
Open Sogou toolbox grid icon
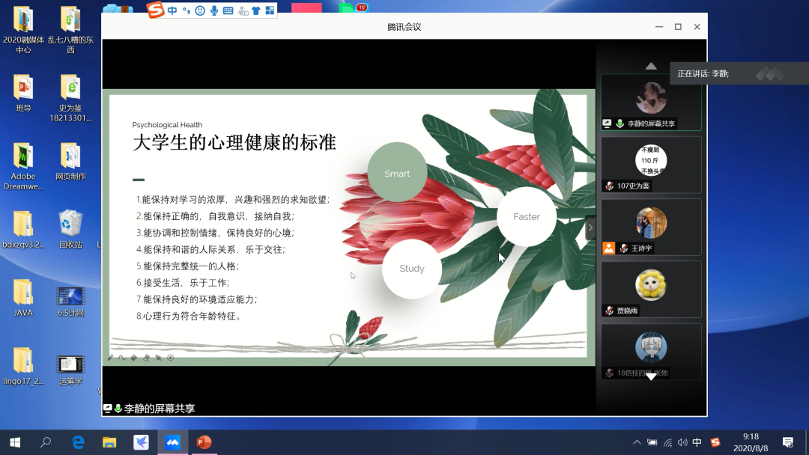[x=270, y=10]
